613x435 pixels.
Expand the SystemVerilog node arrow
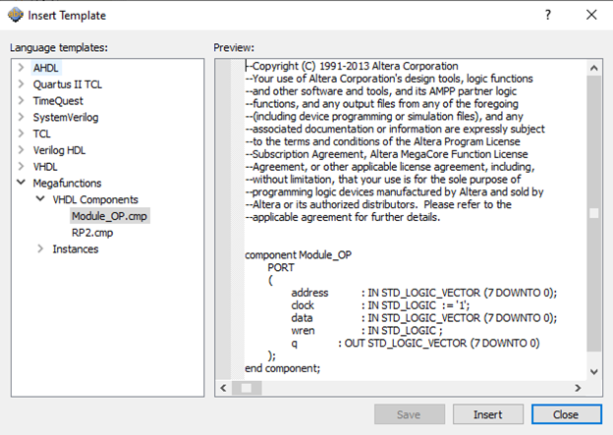22,117
